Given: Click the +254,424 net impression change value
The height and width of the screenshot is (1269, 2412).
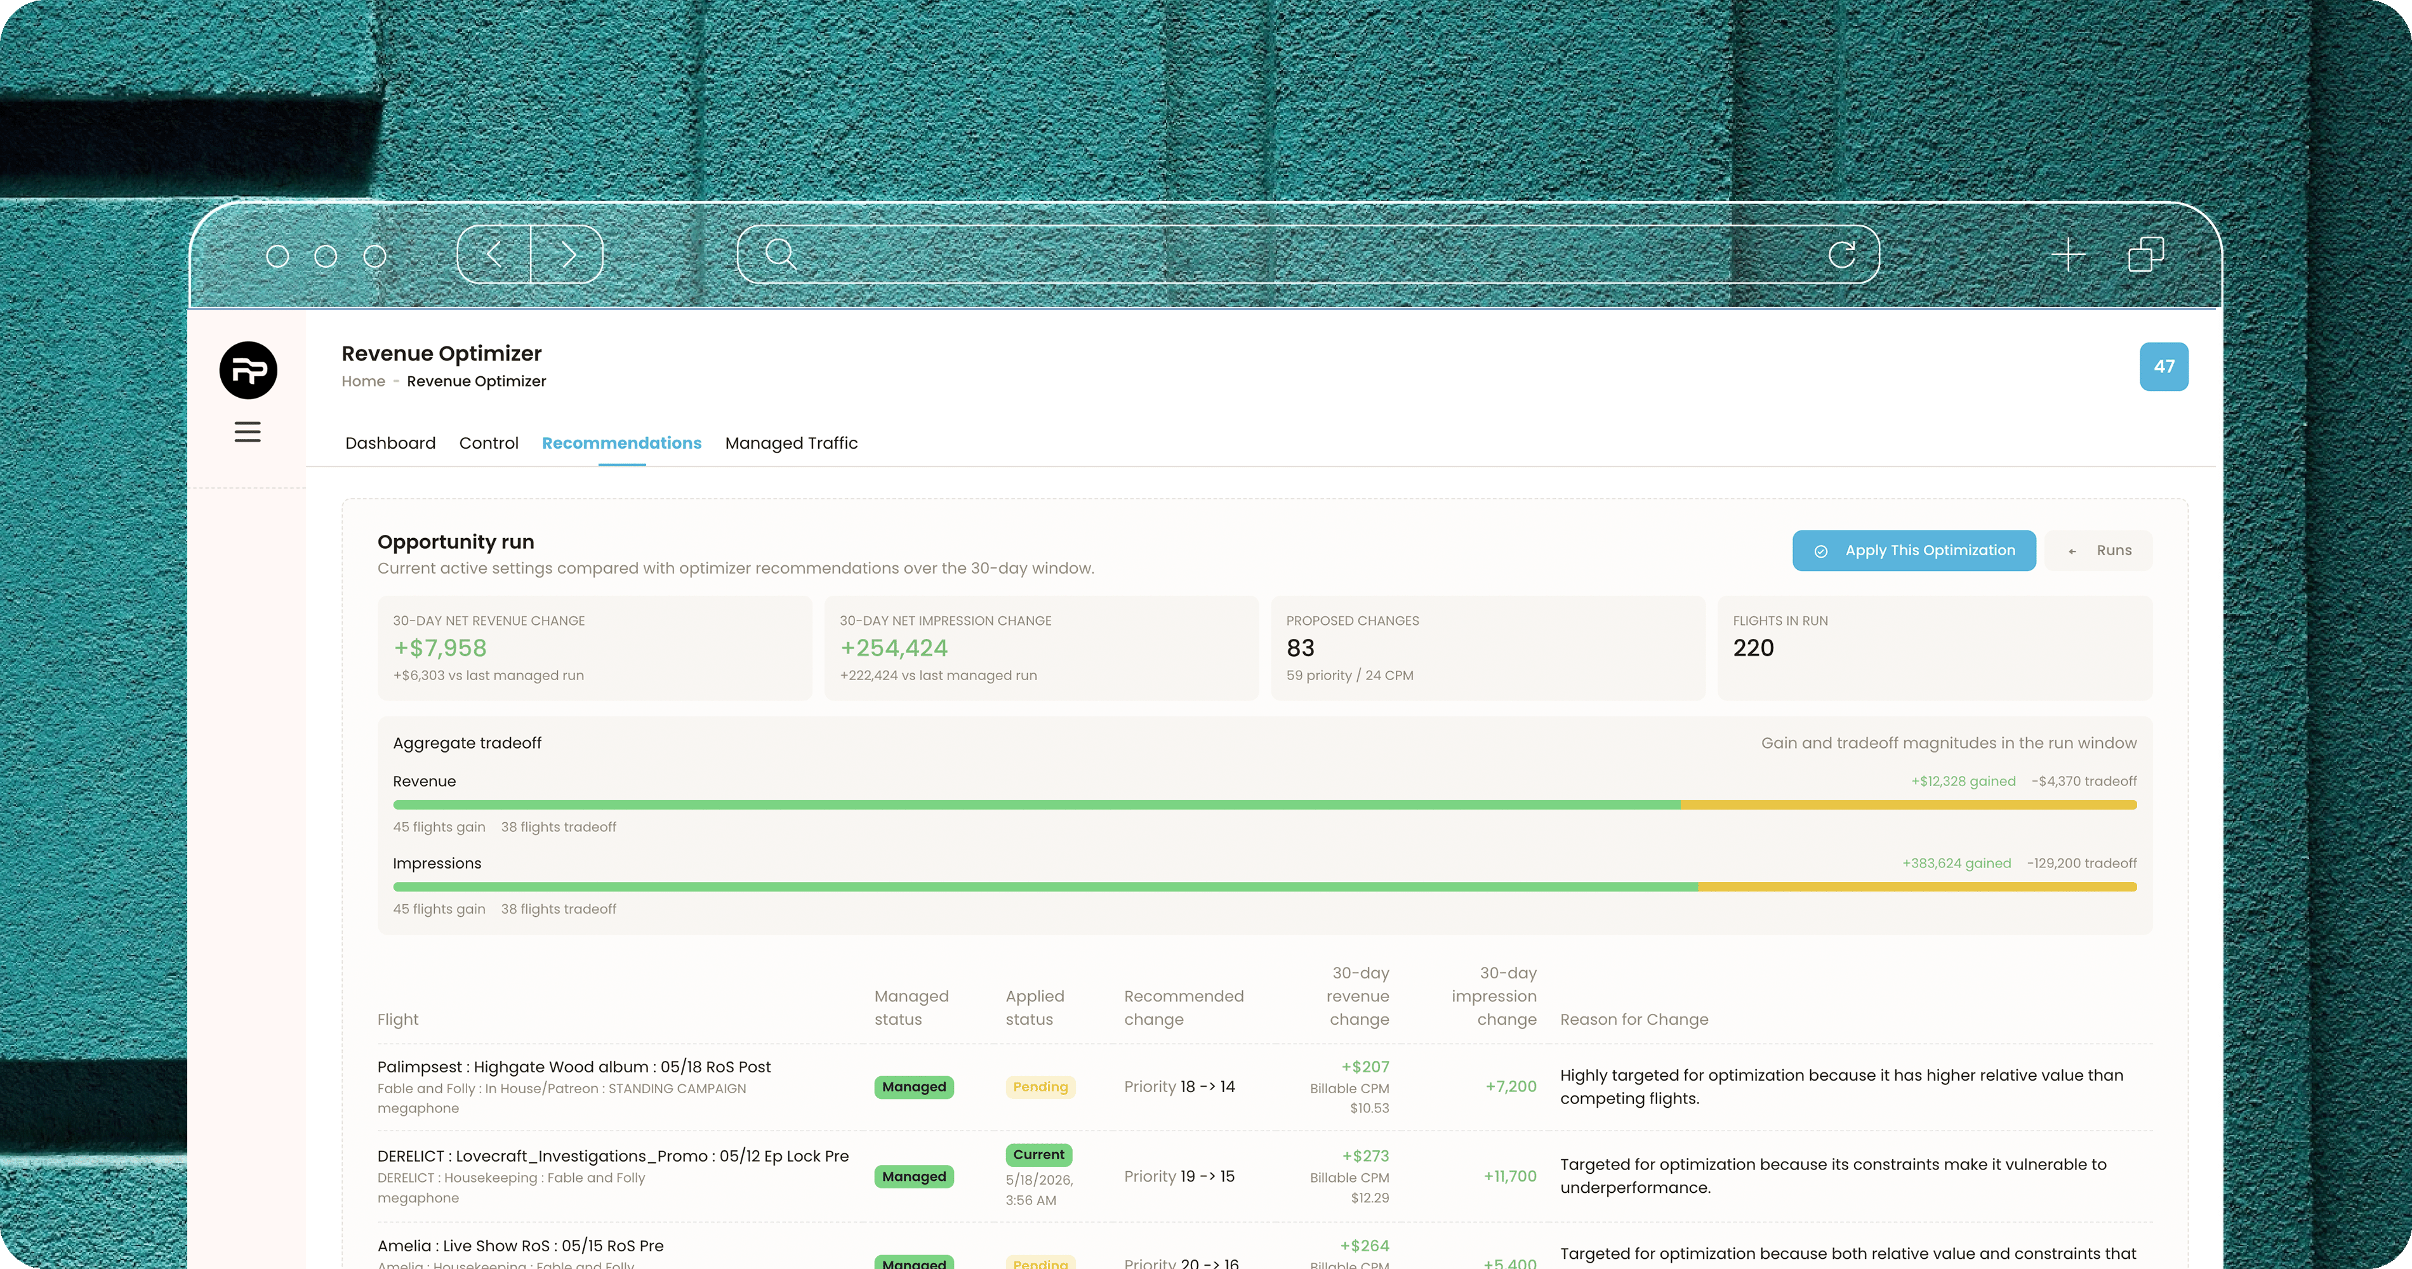Looking at the screenshot, I should pos(894,648).
